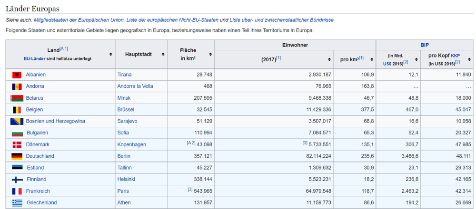
Task: Sort table by Hauptstadt column
Action: (x=163, y=54)
